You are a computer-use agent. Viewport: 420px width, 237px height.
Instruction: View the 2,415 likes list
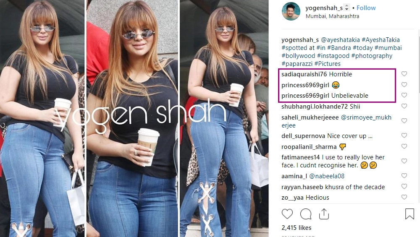(296, 228)
